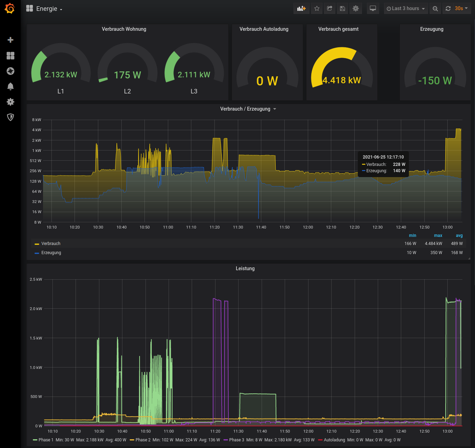The width and height of the screenshot is (475, 448).
Task: Click the Erzeugung avg value 168 W
Action: pyautogui.click(x=457, y=253)
